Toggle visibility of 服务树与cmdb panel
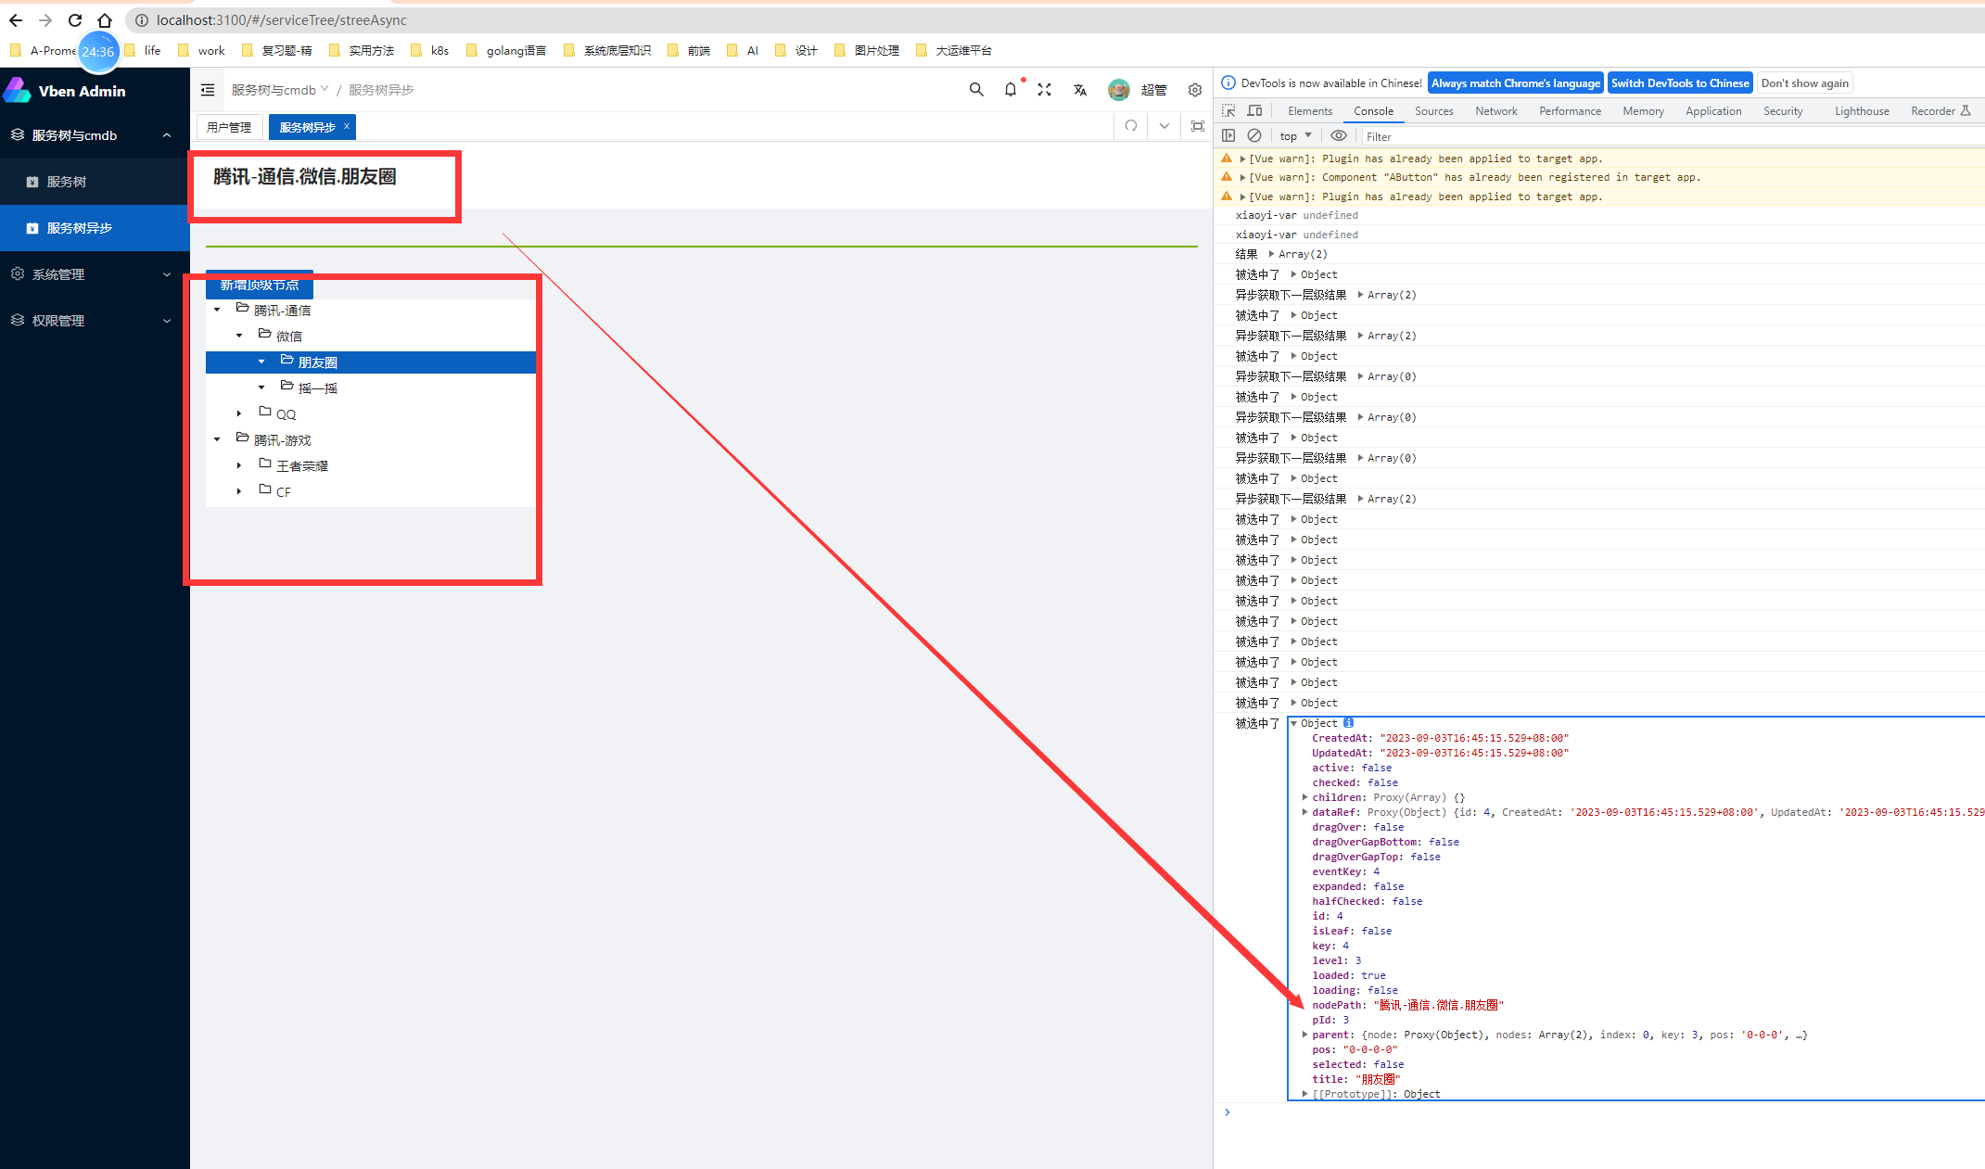This screenshot has width=1985, height=1169. tap(167, 135)
